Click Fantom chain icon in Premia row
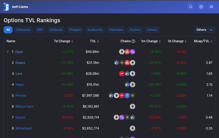 coord(127,95)
